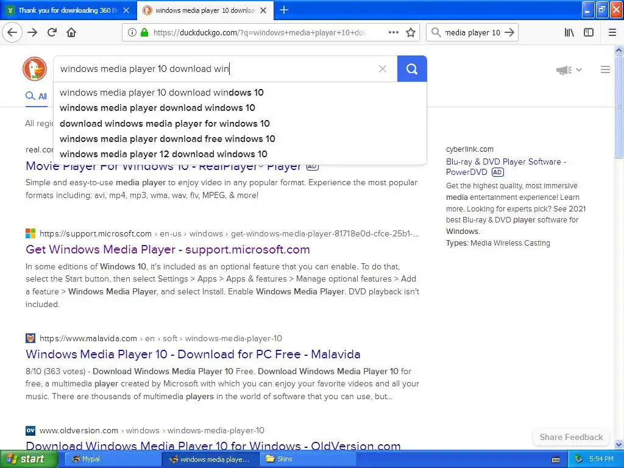Image resolution: width=624 pixels, height=468 pixels.
Task: Go forward with the browser forward arrow
Action: tap(32, 32)
